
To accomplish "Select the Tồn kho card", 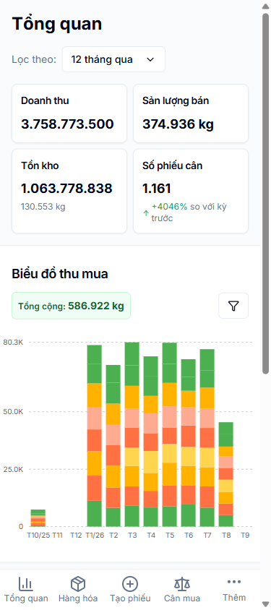I will click(x=69, y=191).
